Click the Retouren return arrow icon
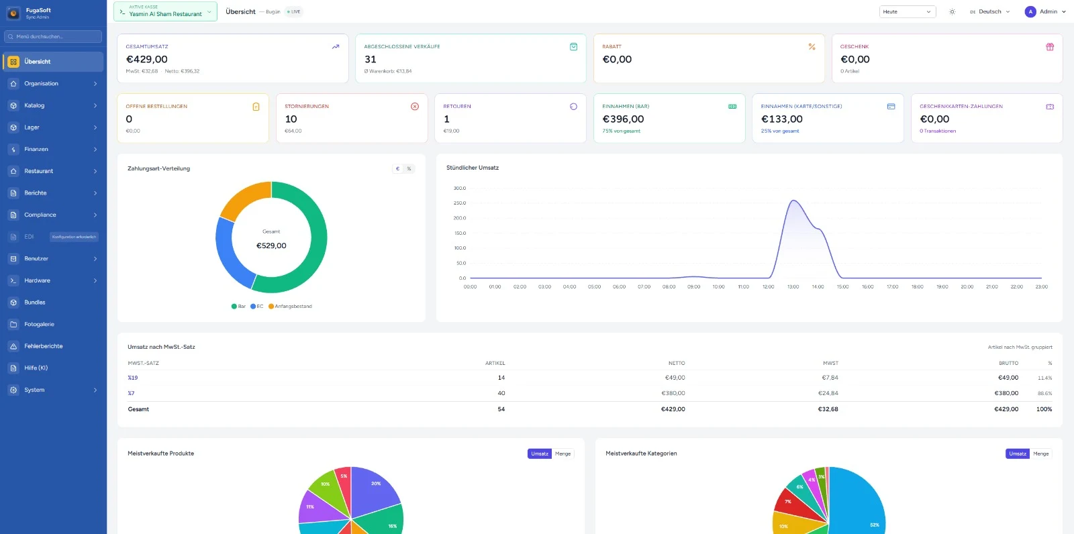1074x534 pixels. pyautogui.click(x=573, y=107)
